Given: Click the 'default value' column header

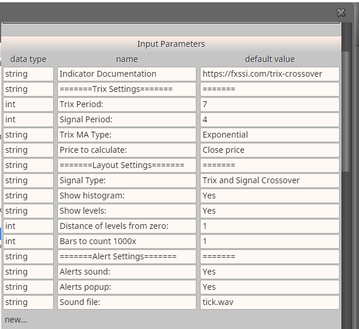Looking at the screenshot, I should pos(270,59).
